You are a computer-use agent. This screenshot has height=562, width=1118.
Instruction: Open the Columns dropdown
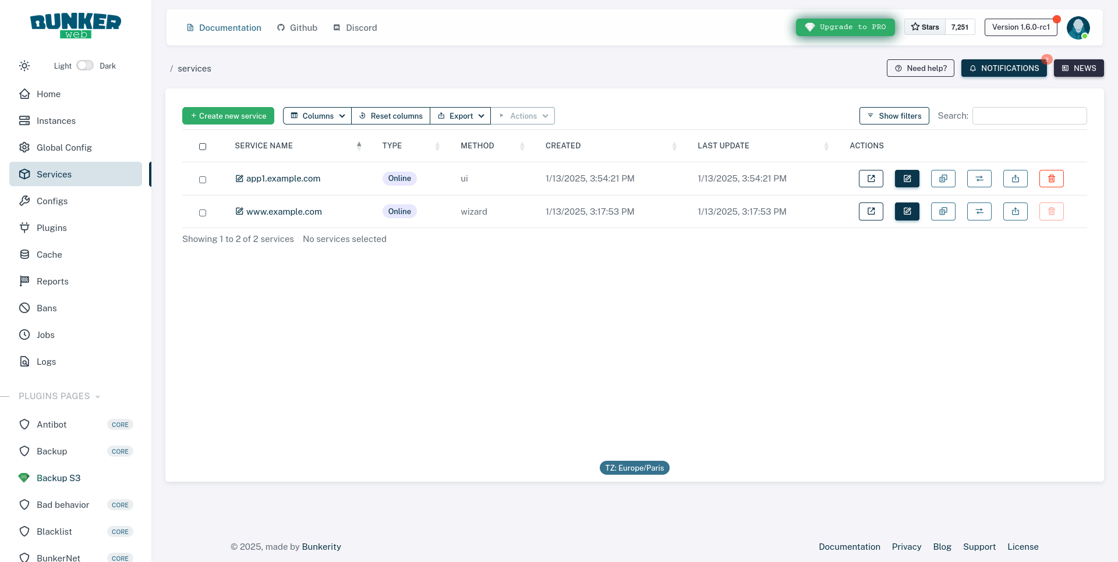317,116
